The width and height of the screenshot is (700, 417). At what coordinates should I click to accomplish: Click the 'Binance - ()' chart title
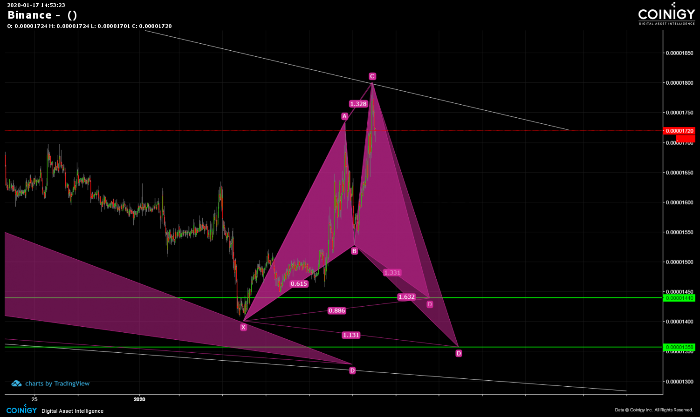coord(42,15)
